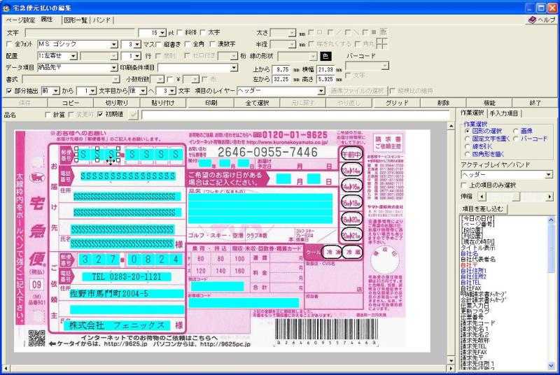Open the MS ゴシック font dropdown

click(114, 45)
